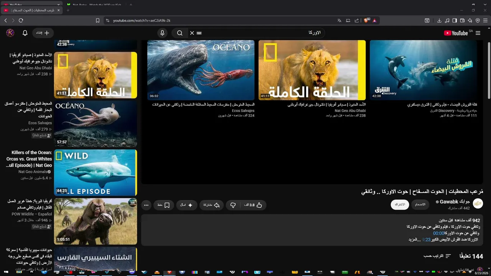
Task: Toggle the browser sidebar panel
Action: click(x=455, y=20)
